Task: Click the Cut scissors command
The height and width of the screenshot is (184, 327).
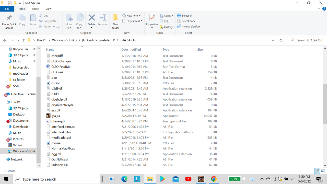Action: [x=43, y=16]
